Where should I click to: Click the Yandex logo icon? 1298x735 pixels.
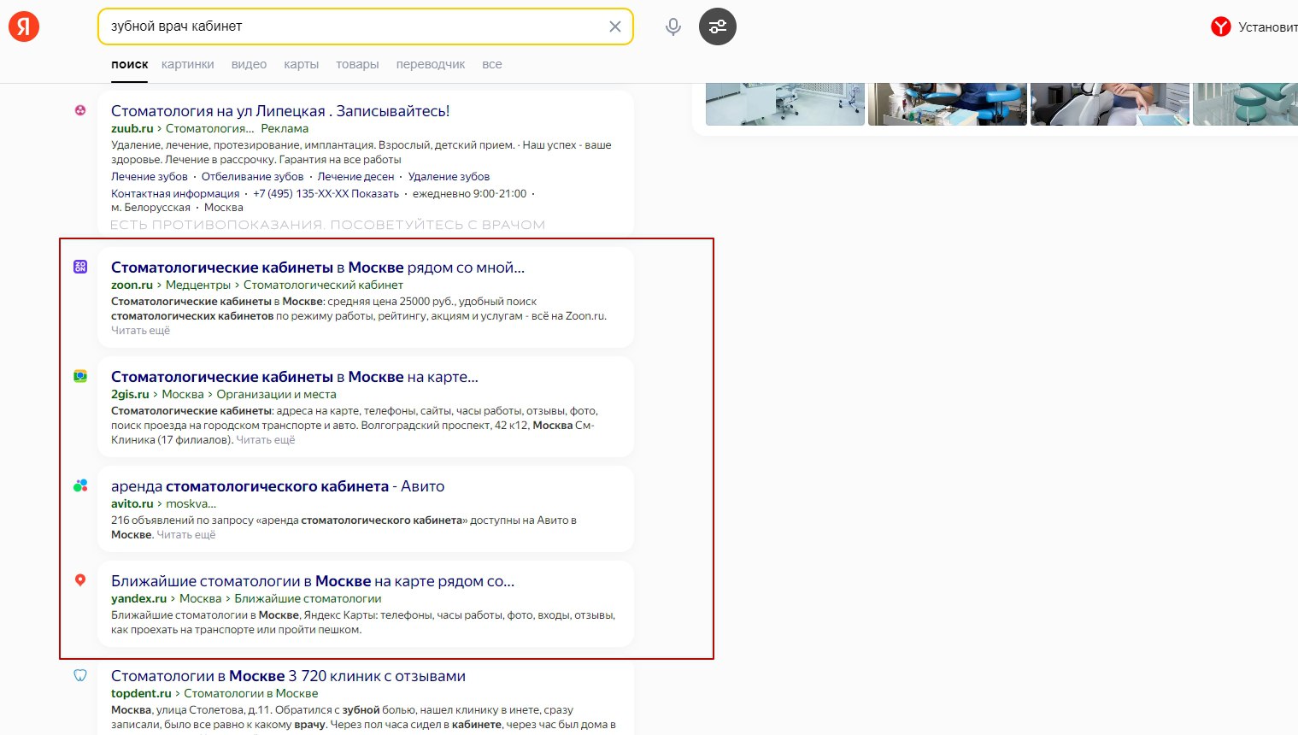pyautogui.click(x=24, y=26)
